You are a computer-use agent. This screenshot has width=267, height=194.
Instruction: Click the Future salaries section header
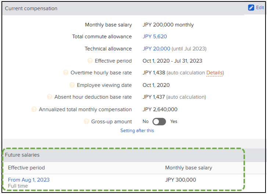tap(22, 155)
